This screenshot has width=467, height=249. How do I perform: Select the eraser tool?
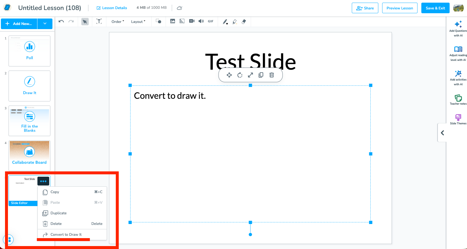coord(244,21)
